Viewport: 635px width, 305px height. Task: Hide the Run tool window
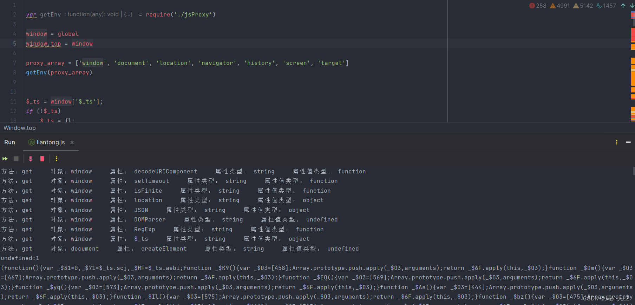click(628, 142)
